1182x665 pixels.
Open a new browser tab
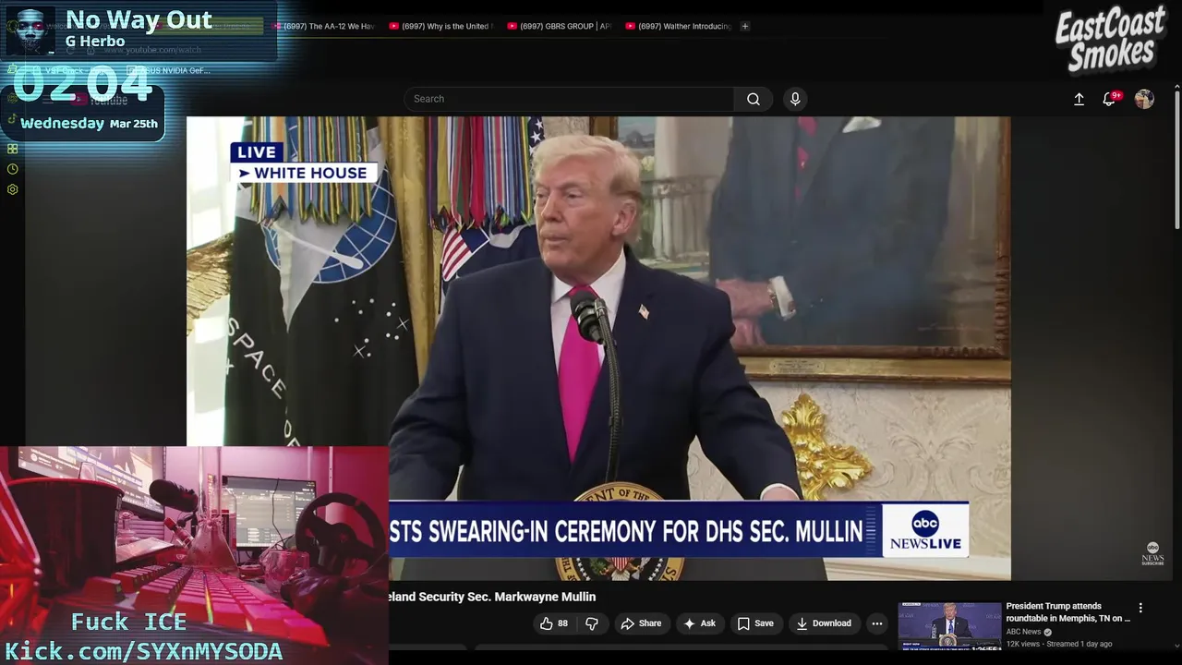745,26
